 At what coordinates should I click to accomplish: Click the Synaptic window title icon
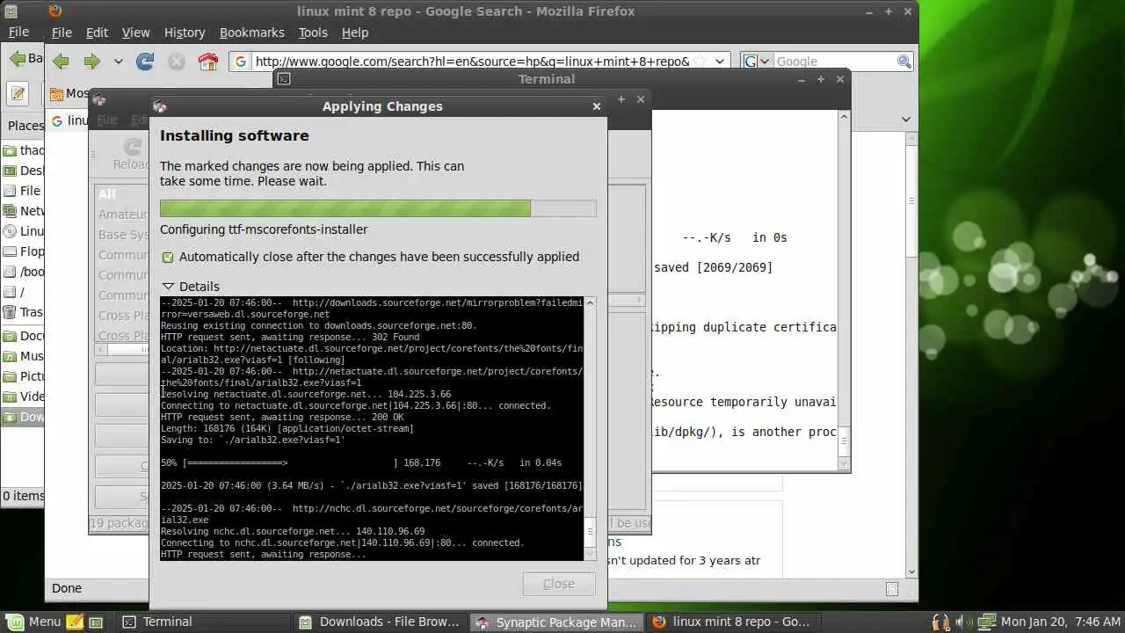pos(98,99)
